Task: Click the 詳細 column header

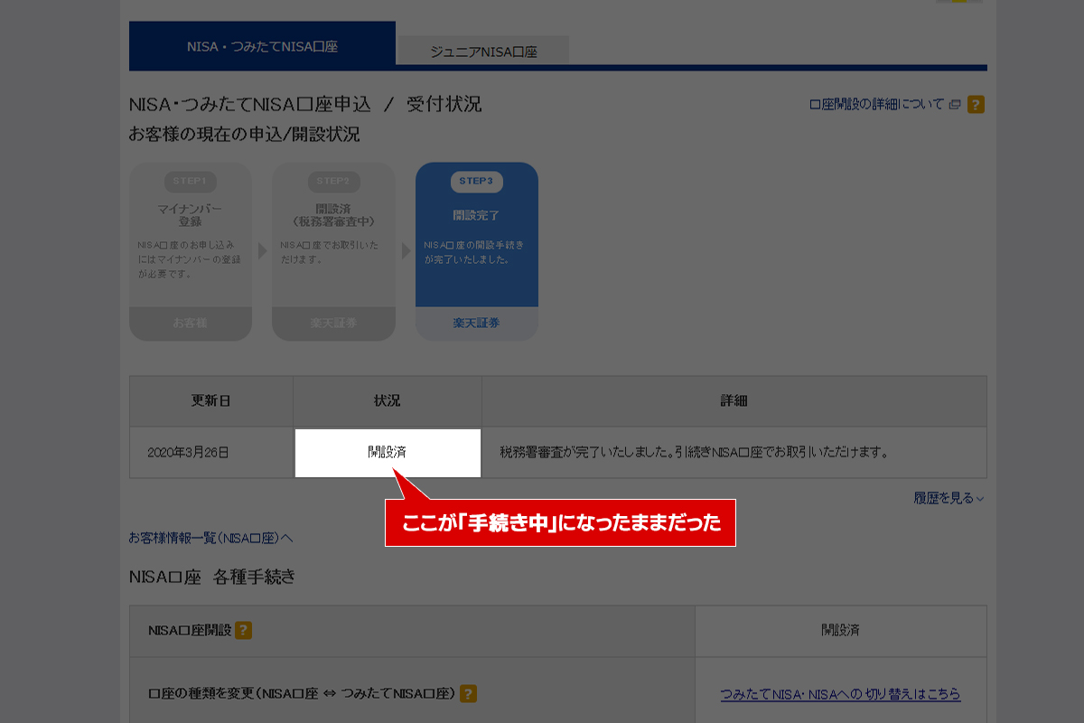Action: coord(734,401)
